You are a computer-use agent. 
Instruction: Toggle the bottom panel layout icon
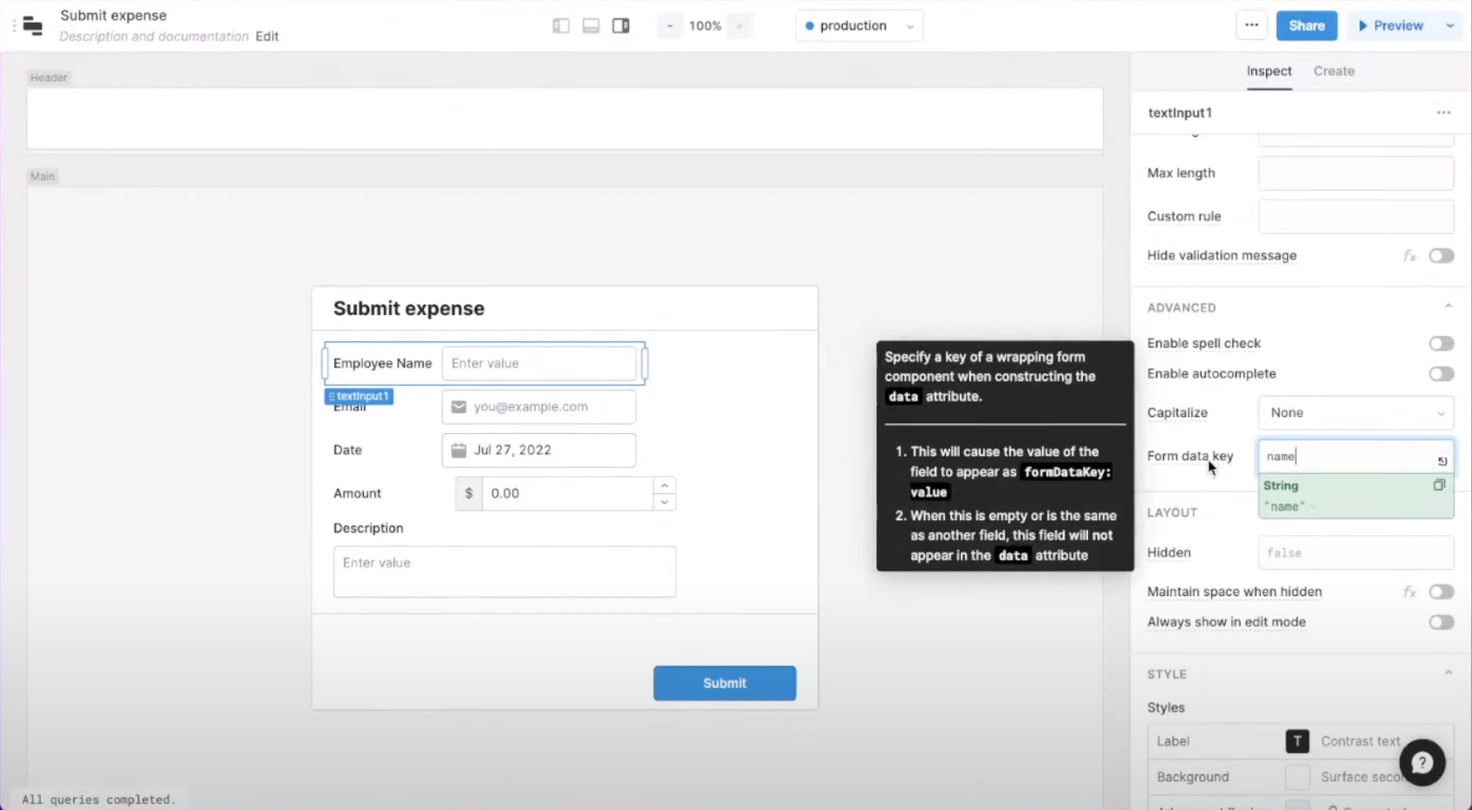pos(591,25)
